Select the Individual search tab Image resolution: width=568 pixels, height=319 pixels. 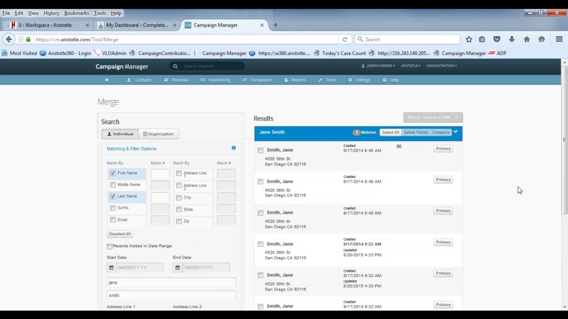tap(120, 134)
